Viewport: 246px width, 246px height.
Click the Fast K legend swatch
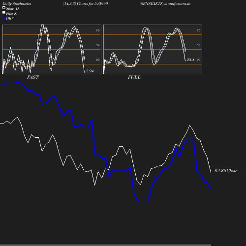click(4, 12)
